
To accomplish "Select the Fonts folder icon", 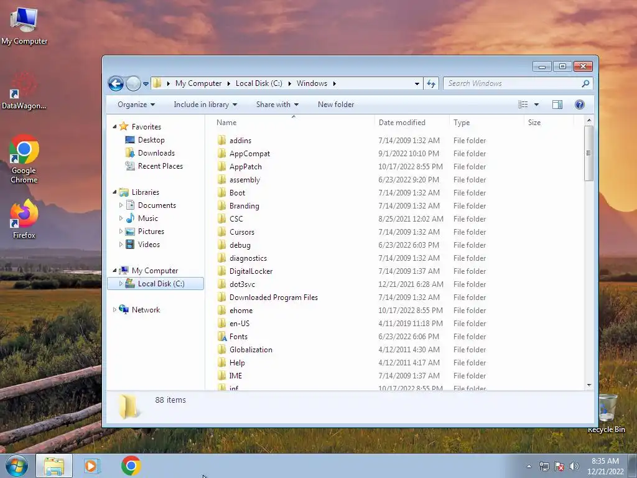I will 221,337.
